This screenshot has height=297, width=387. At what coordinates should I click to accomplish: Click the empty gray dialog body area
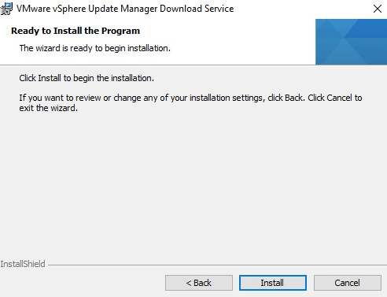tap(193, 184)
